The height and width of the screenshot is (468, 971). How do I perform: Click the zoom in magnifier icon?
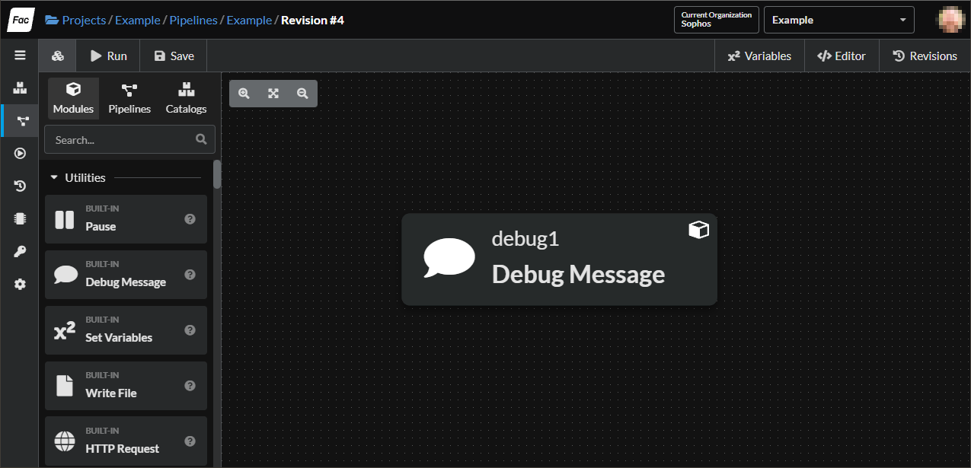pyautogui.click(x=244, y=94)
